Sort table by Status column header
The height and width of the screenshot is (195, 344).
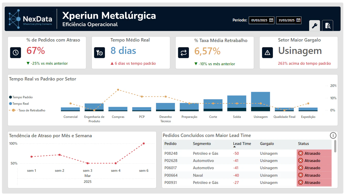(304, 144)
